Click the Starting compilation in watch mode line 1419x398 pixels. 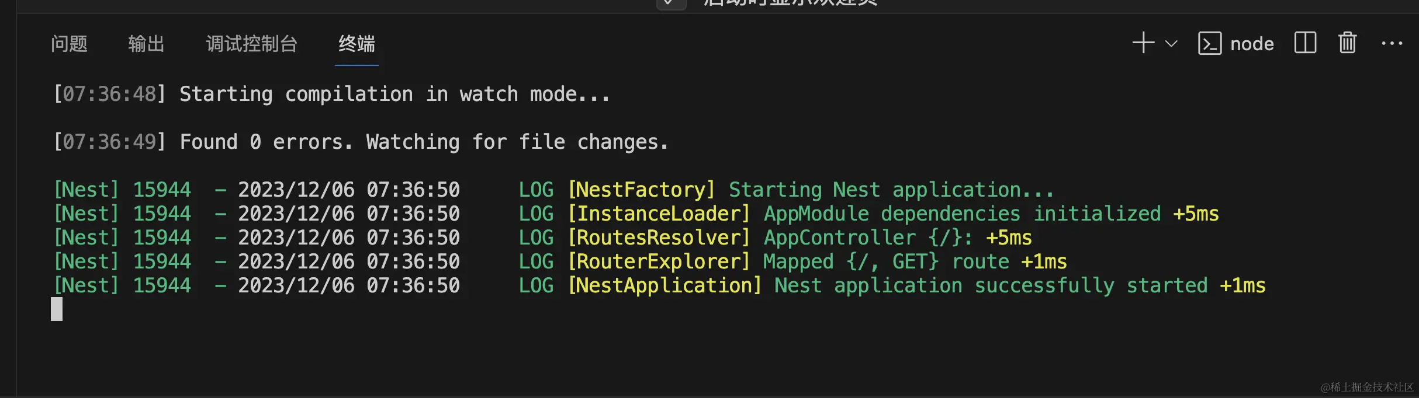click(x=332, y=94)
